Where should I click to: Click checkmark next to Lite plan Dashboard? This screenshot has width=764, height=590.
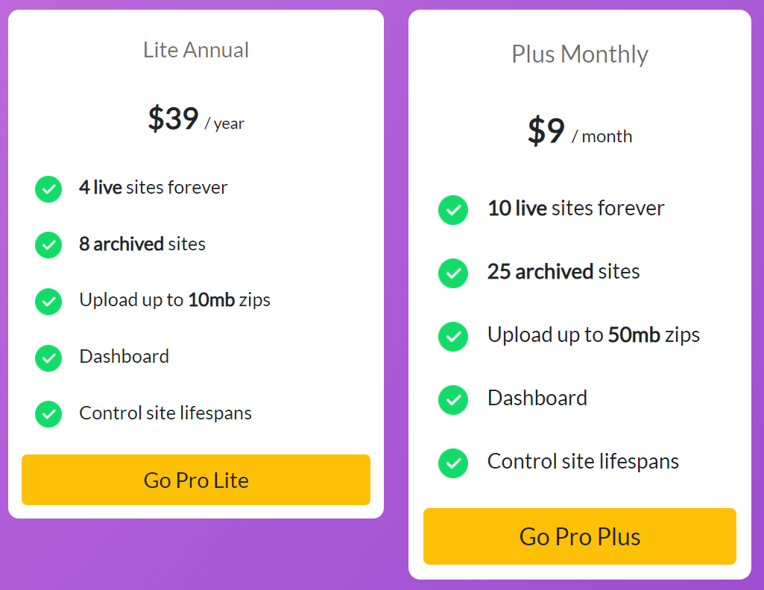pyautogui.click(x=48, y=358)
